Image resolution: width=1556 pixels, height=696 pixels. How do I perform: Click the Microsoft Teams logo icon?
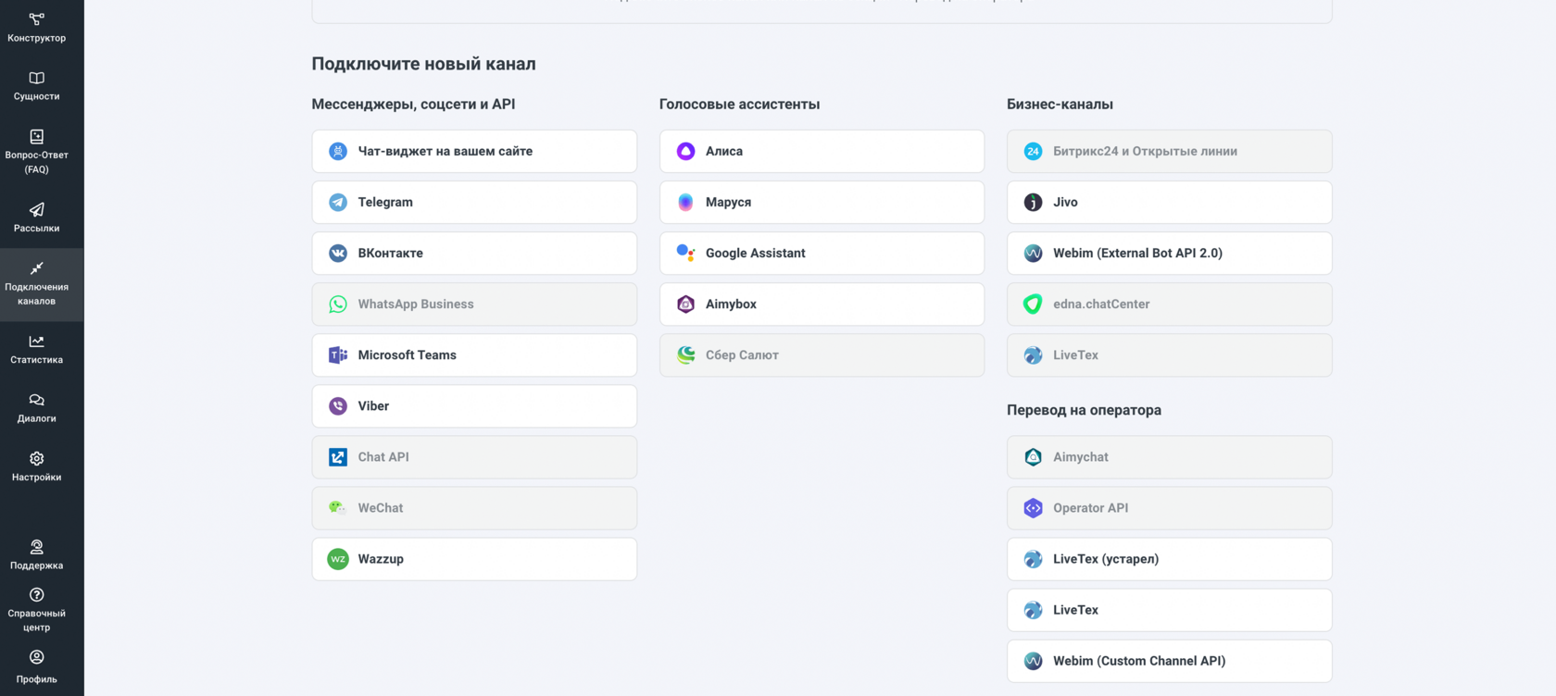tap(338, 354)
